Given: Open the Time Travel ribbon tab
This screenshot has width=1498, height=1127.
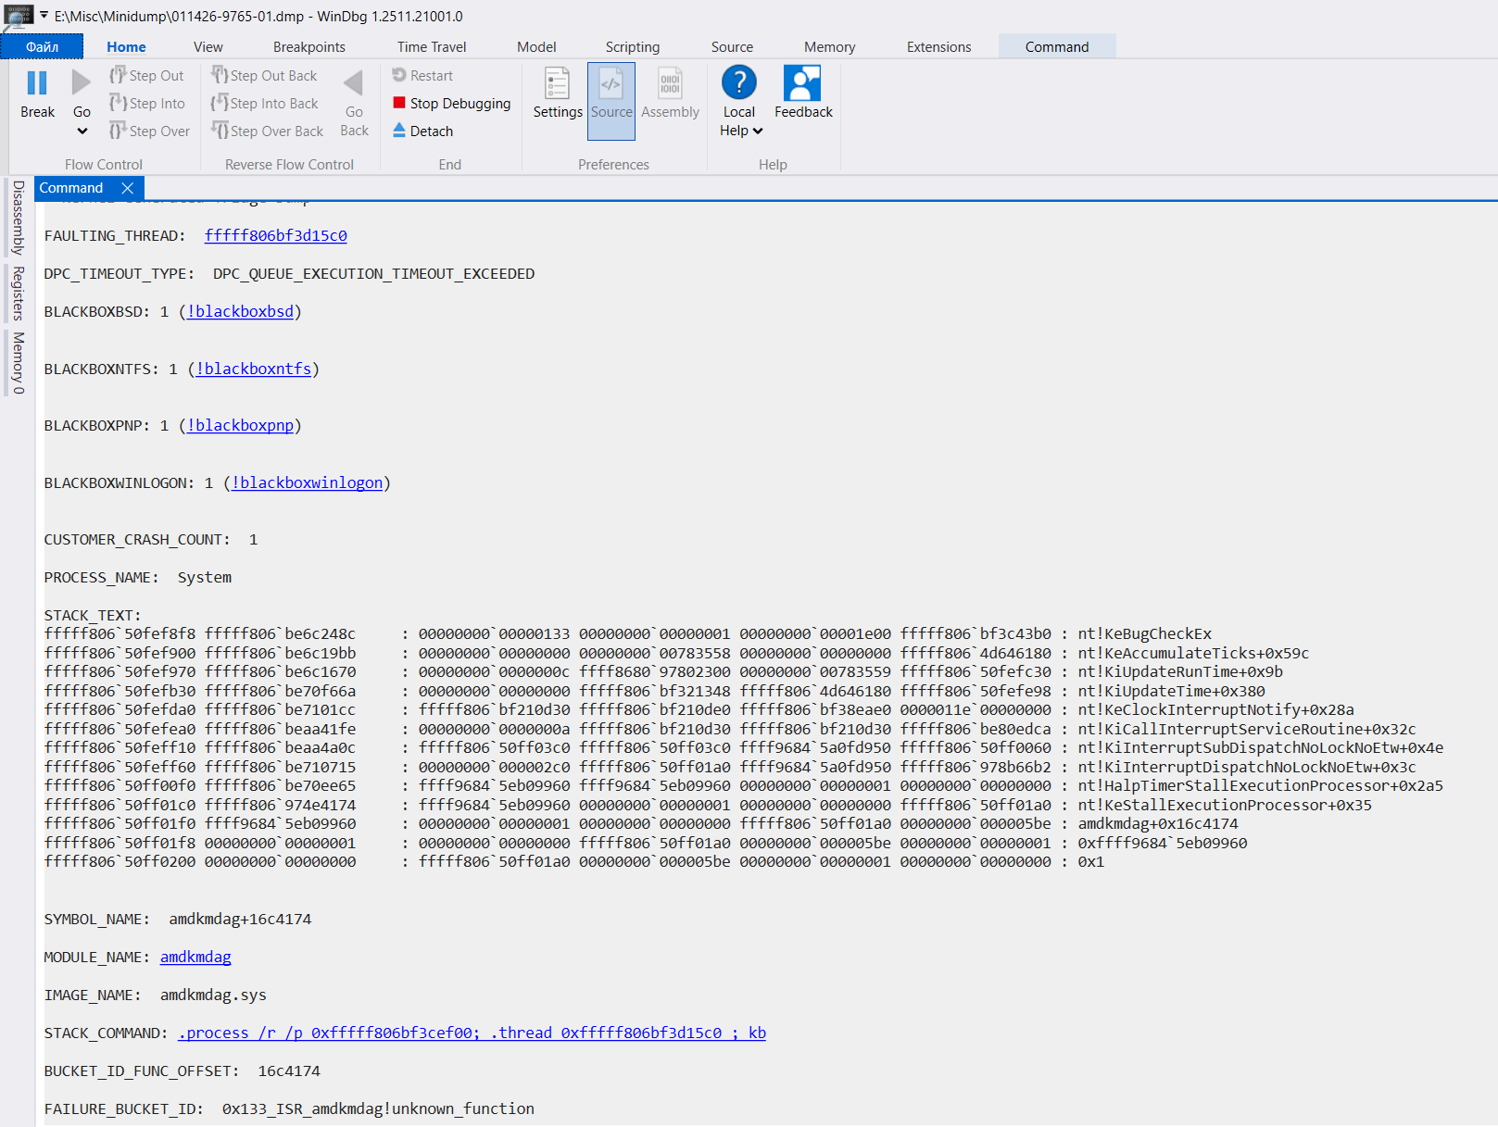Looking at the screenshot, I should [x=432, y=46].
